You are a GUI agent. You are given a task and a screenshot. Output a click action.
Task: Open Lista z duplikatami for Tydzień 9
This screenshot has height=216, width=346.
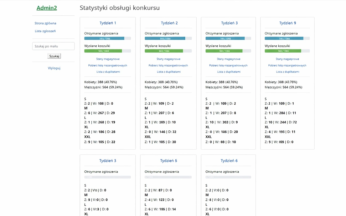point(287,72)
